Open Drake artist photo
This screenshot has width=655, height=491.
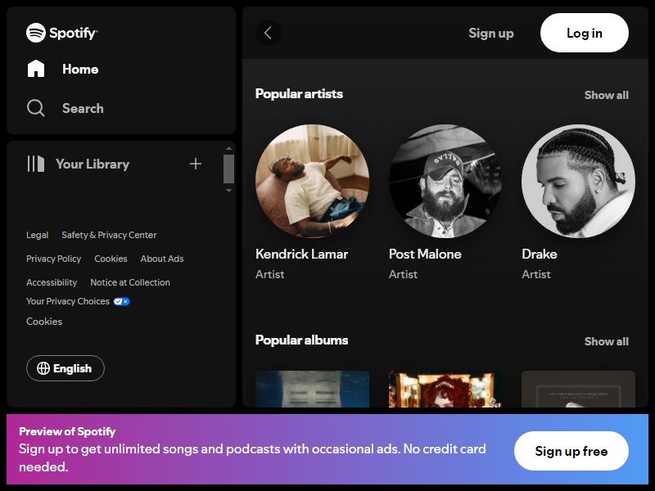pyautogui.click(x=579, y=181)
